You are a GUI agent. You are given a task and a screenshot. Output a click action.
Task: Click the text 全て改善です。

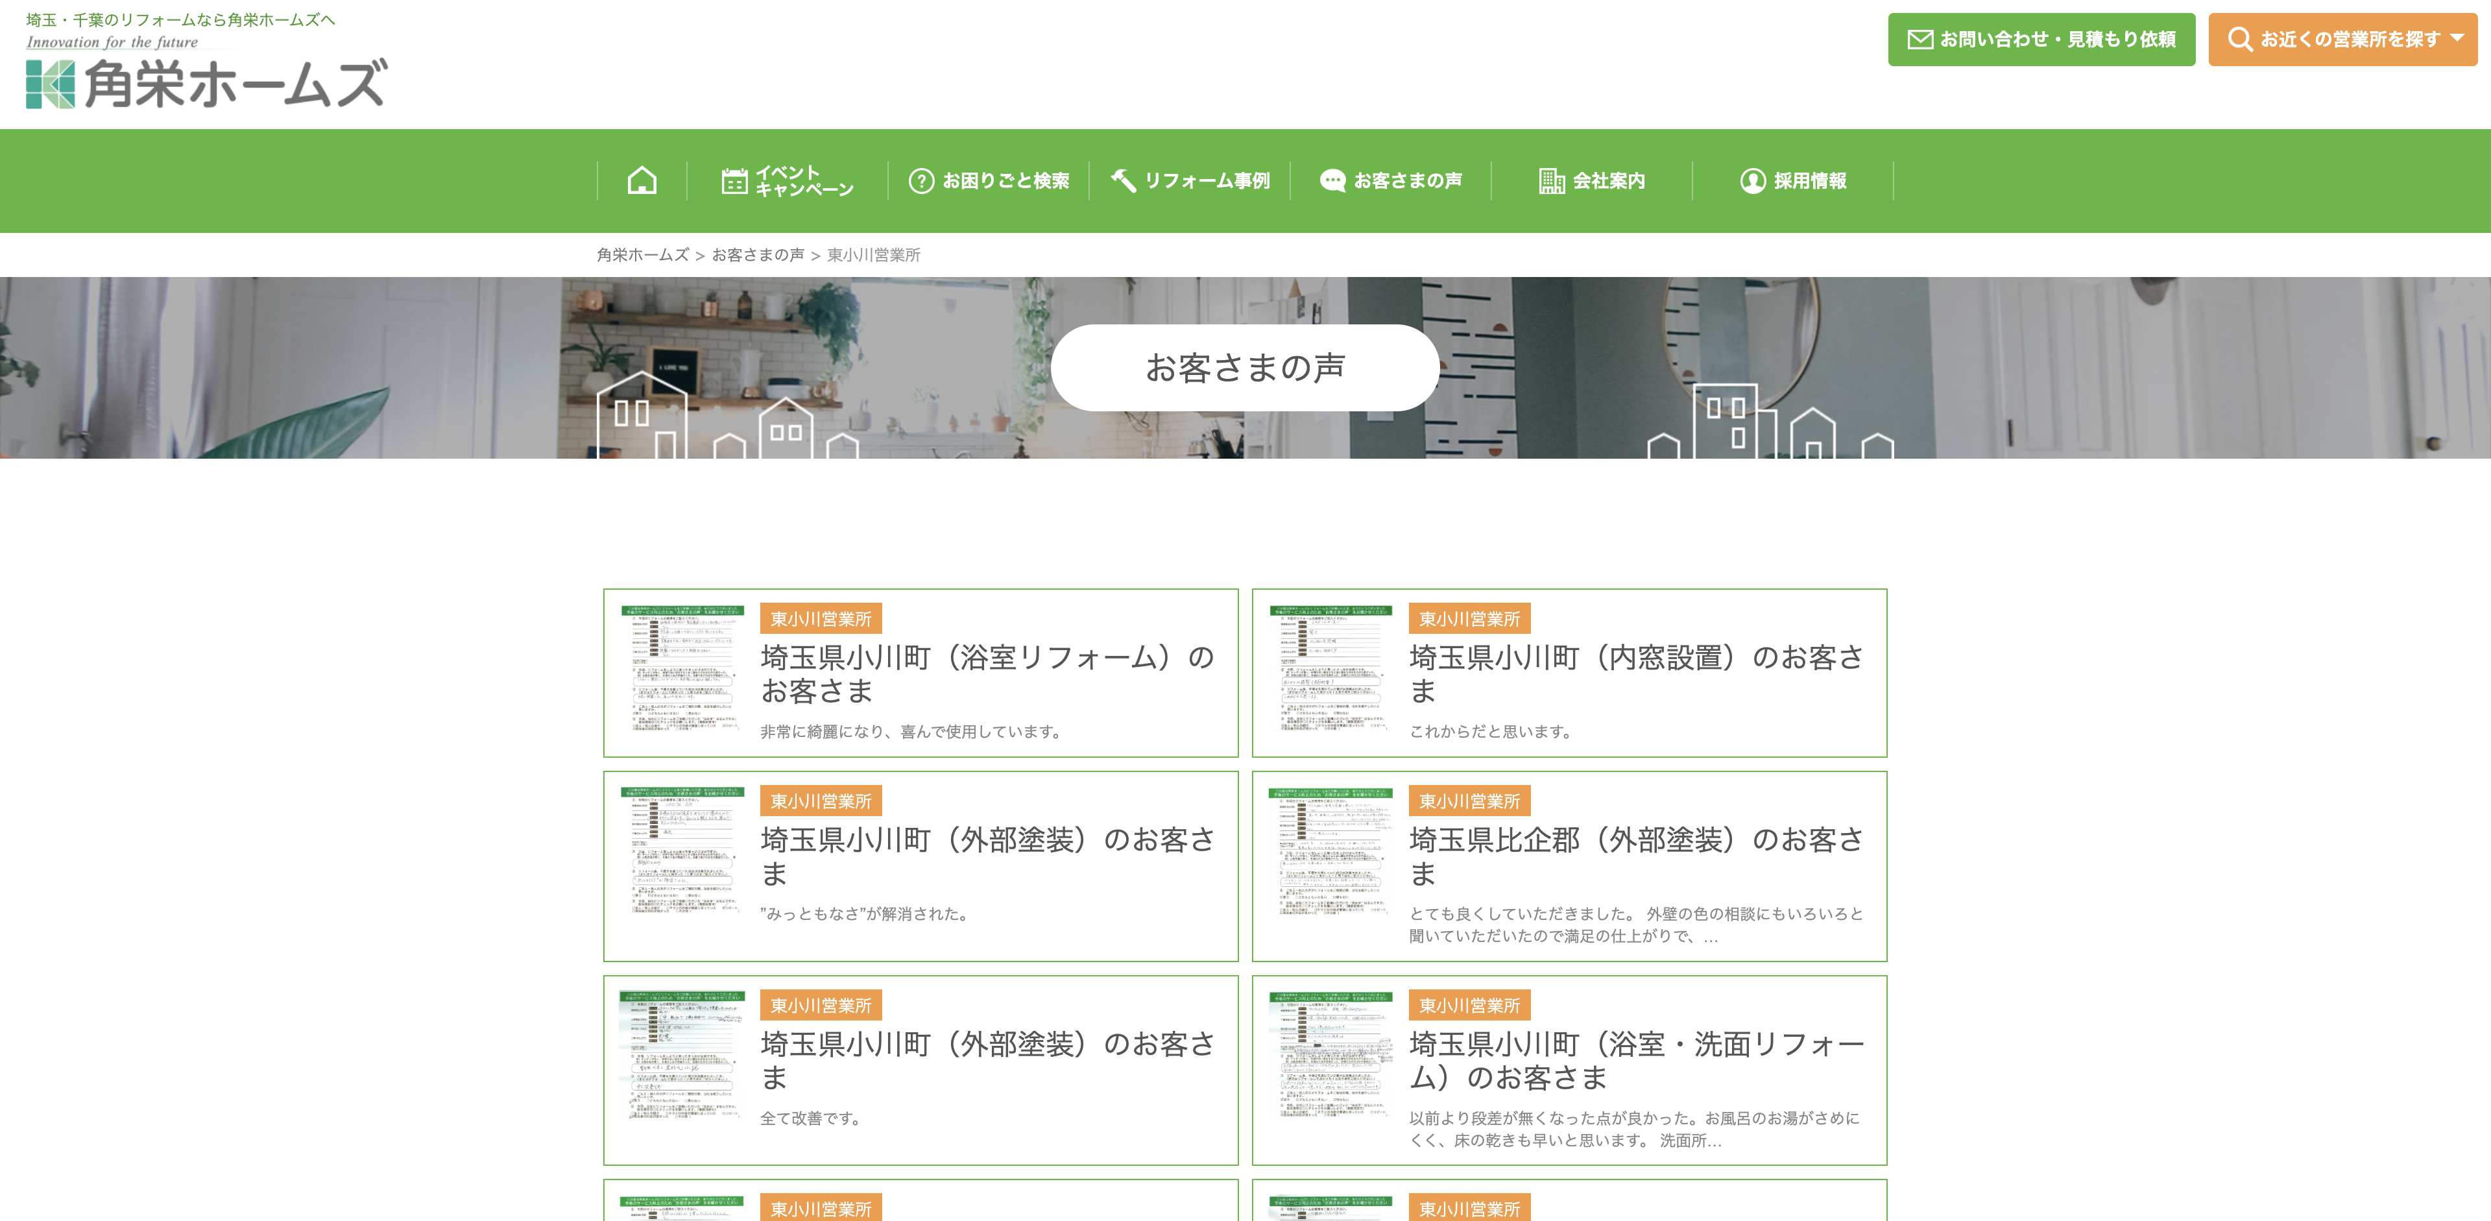point(812,1118)
